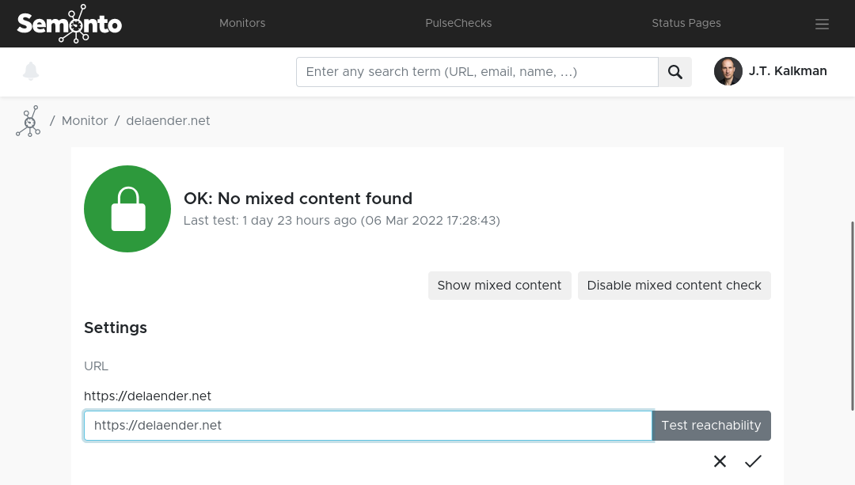Open the Status Pages menu
The width and height of the screenshot is (855, 485).
(x=686, y=23)
